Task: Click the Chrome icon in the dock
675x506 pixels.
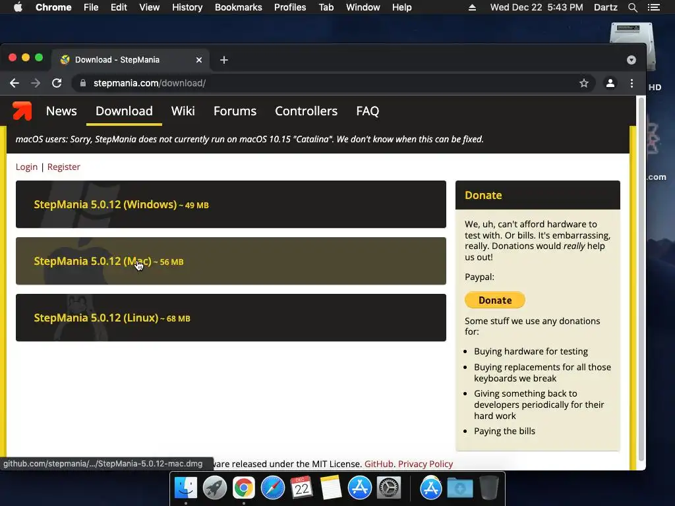Action: point(244,488)
